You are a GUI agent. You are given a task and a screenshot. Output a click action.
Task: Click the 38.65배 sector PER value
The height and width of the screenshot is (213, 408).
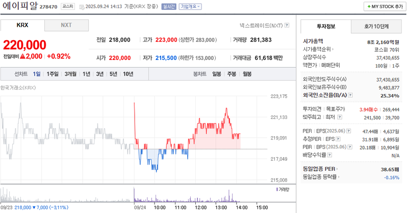pyautogui.click(x=390, y=169)
